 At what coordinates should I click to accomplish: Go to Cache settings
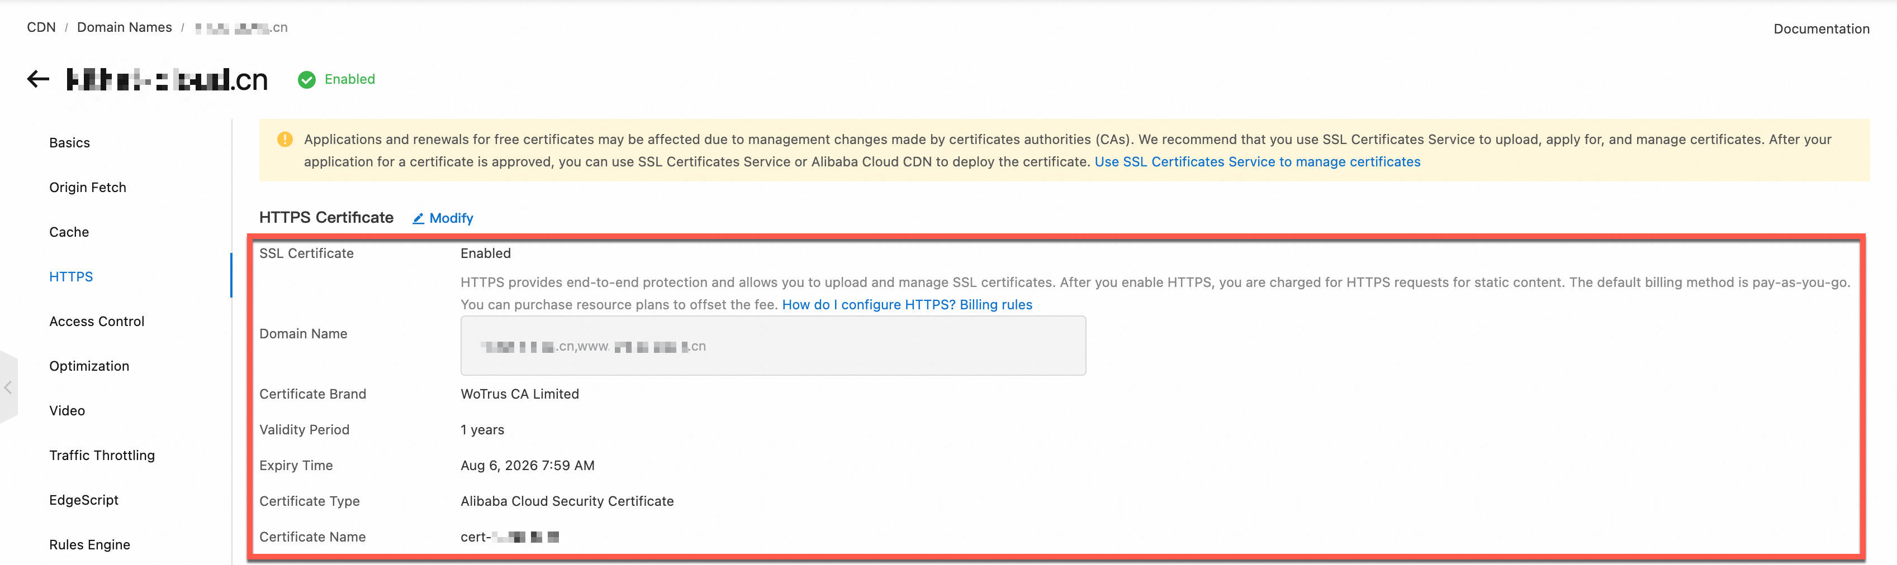pyautogui.click(x=69, y=232)
